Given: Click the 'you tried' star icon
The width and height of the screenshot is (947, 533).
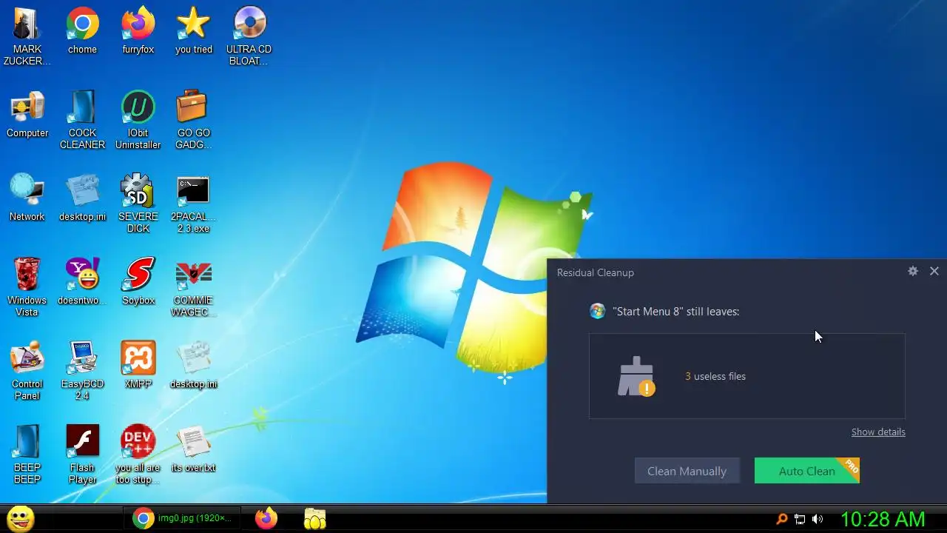Looking at the screenshot, I should 193,31.
